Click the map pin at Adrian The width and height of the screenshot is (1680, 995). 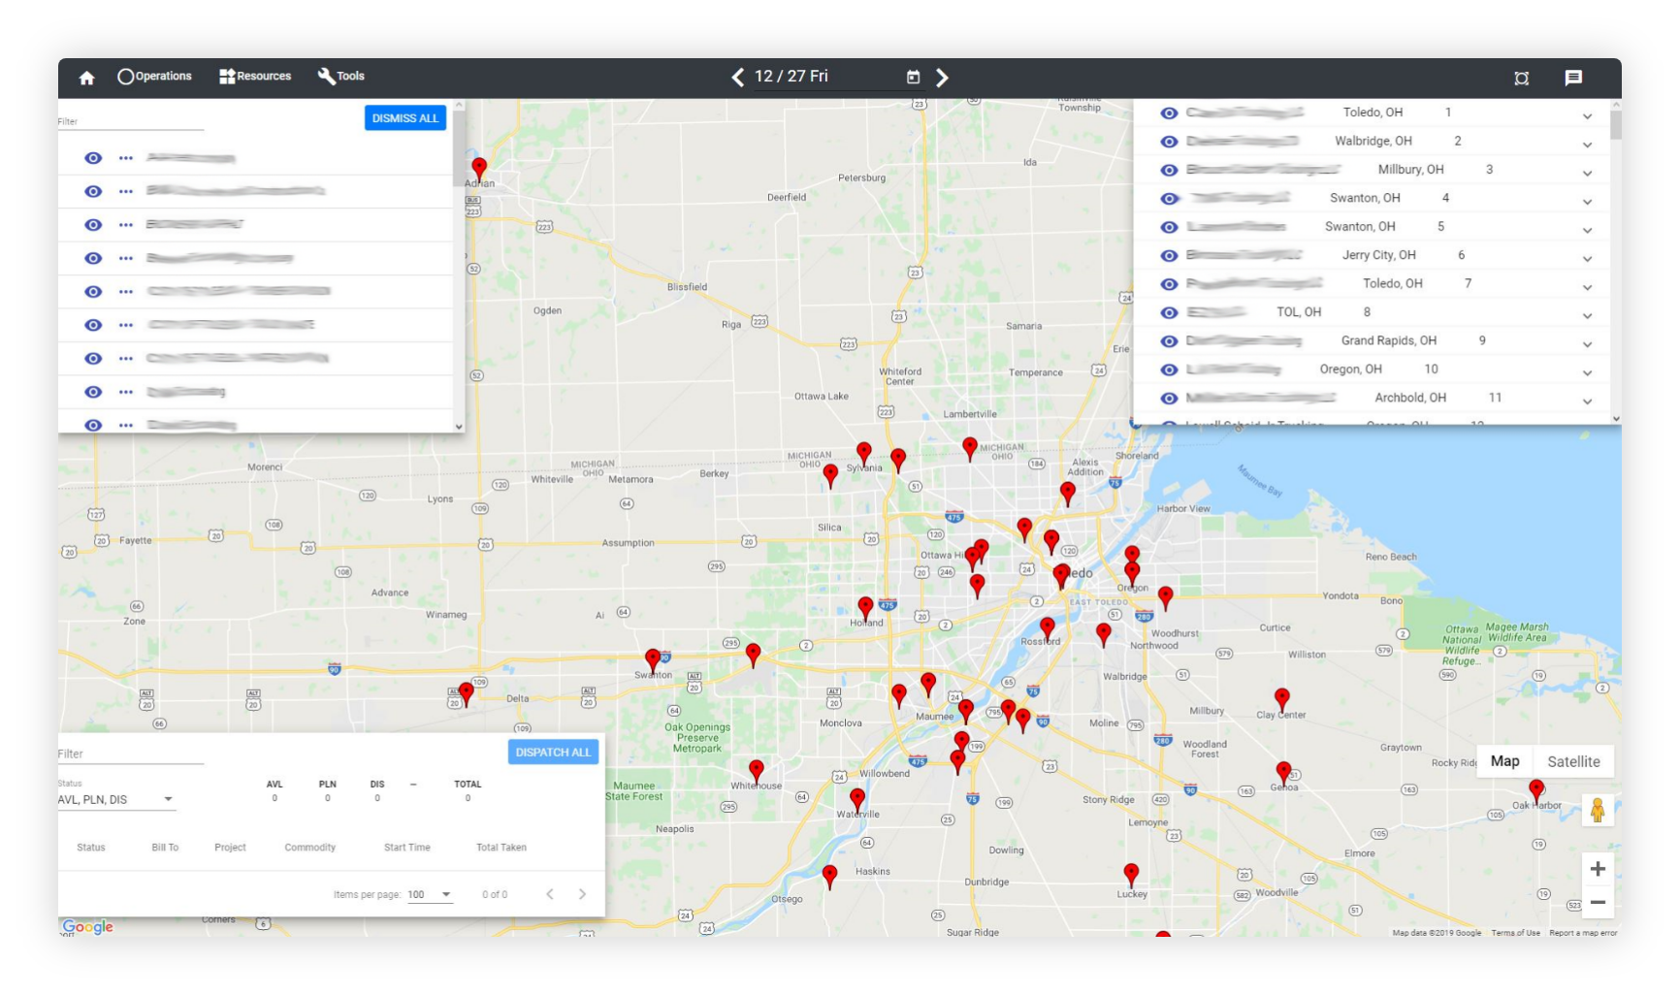pos(478,170)
